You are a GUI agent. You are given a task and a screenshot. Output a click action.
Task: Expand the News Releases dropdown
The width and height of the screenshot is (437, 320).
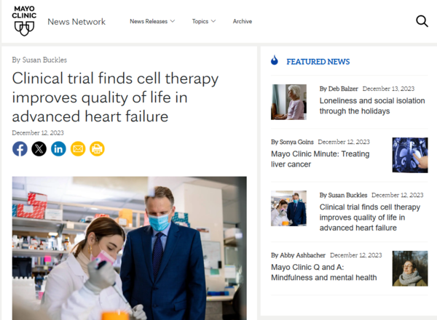(152, 21)
